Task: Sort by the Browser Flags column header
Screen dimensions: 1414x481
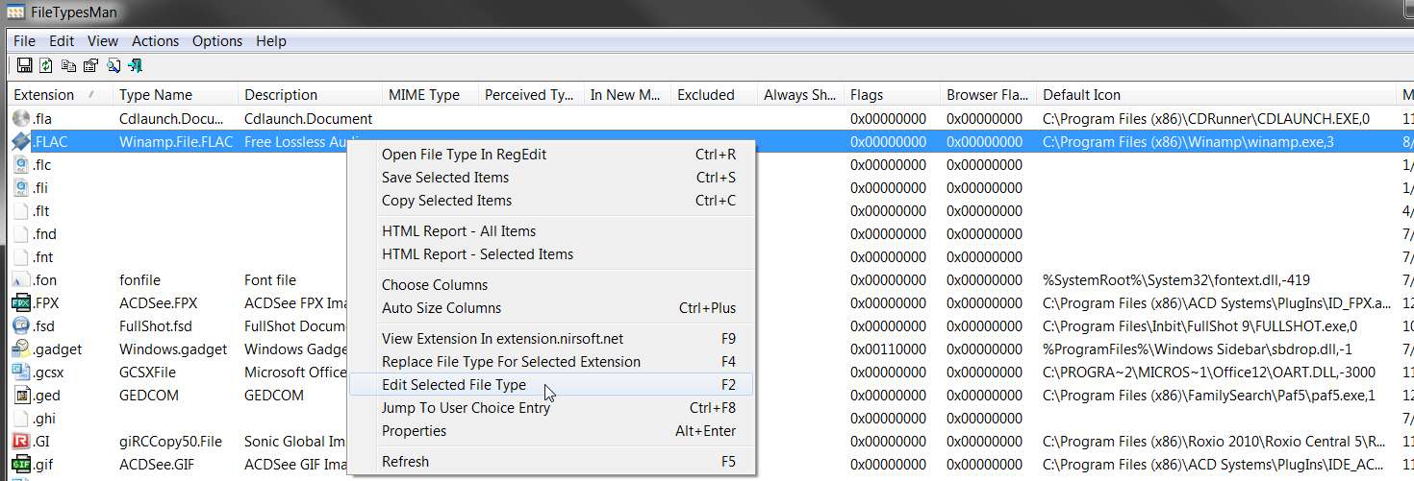Action: (988, 95)
